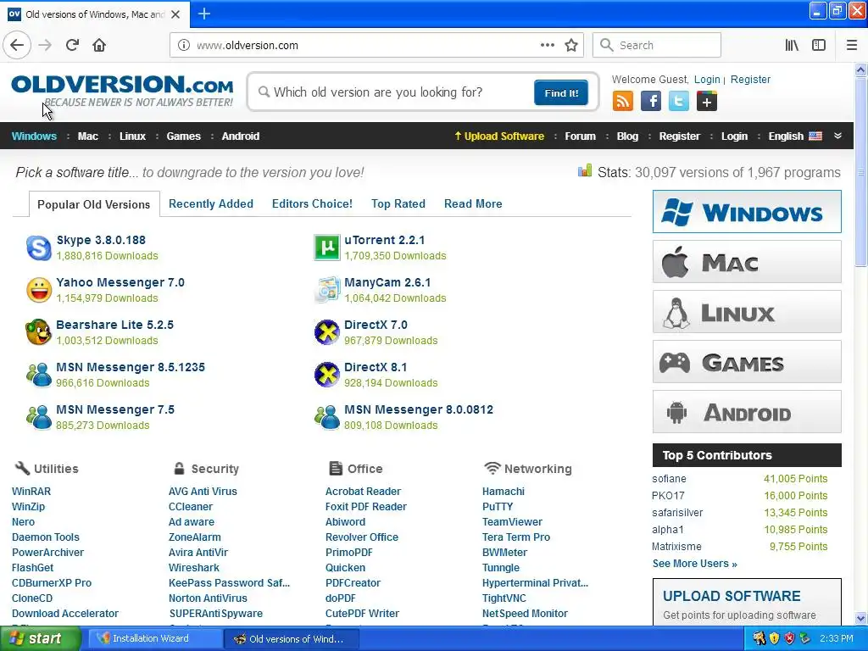This screenshot has height=651, width=868.
Task: Expand the nav bar chevron after English
Action: [837, 136]
